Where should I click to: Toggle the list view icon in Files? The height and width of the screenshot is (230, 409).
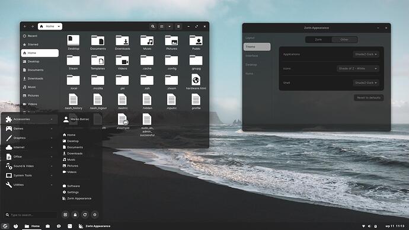pyautogui.click(x=162, y=26)
